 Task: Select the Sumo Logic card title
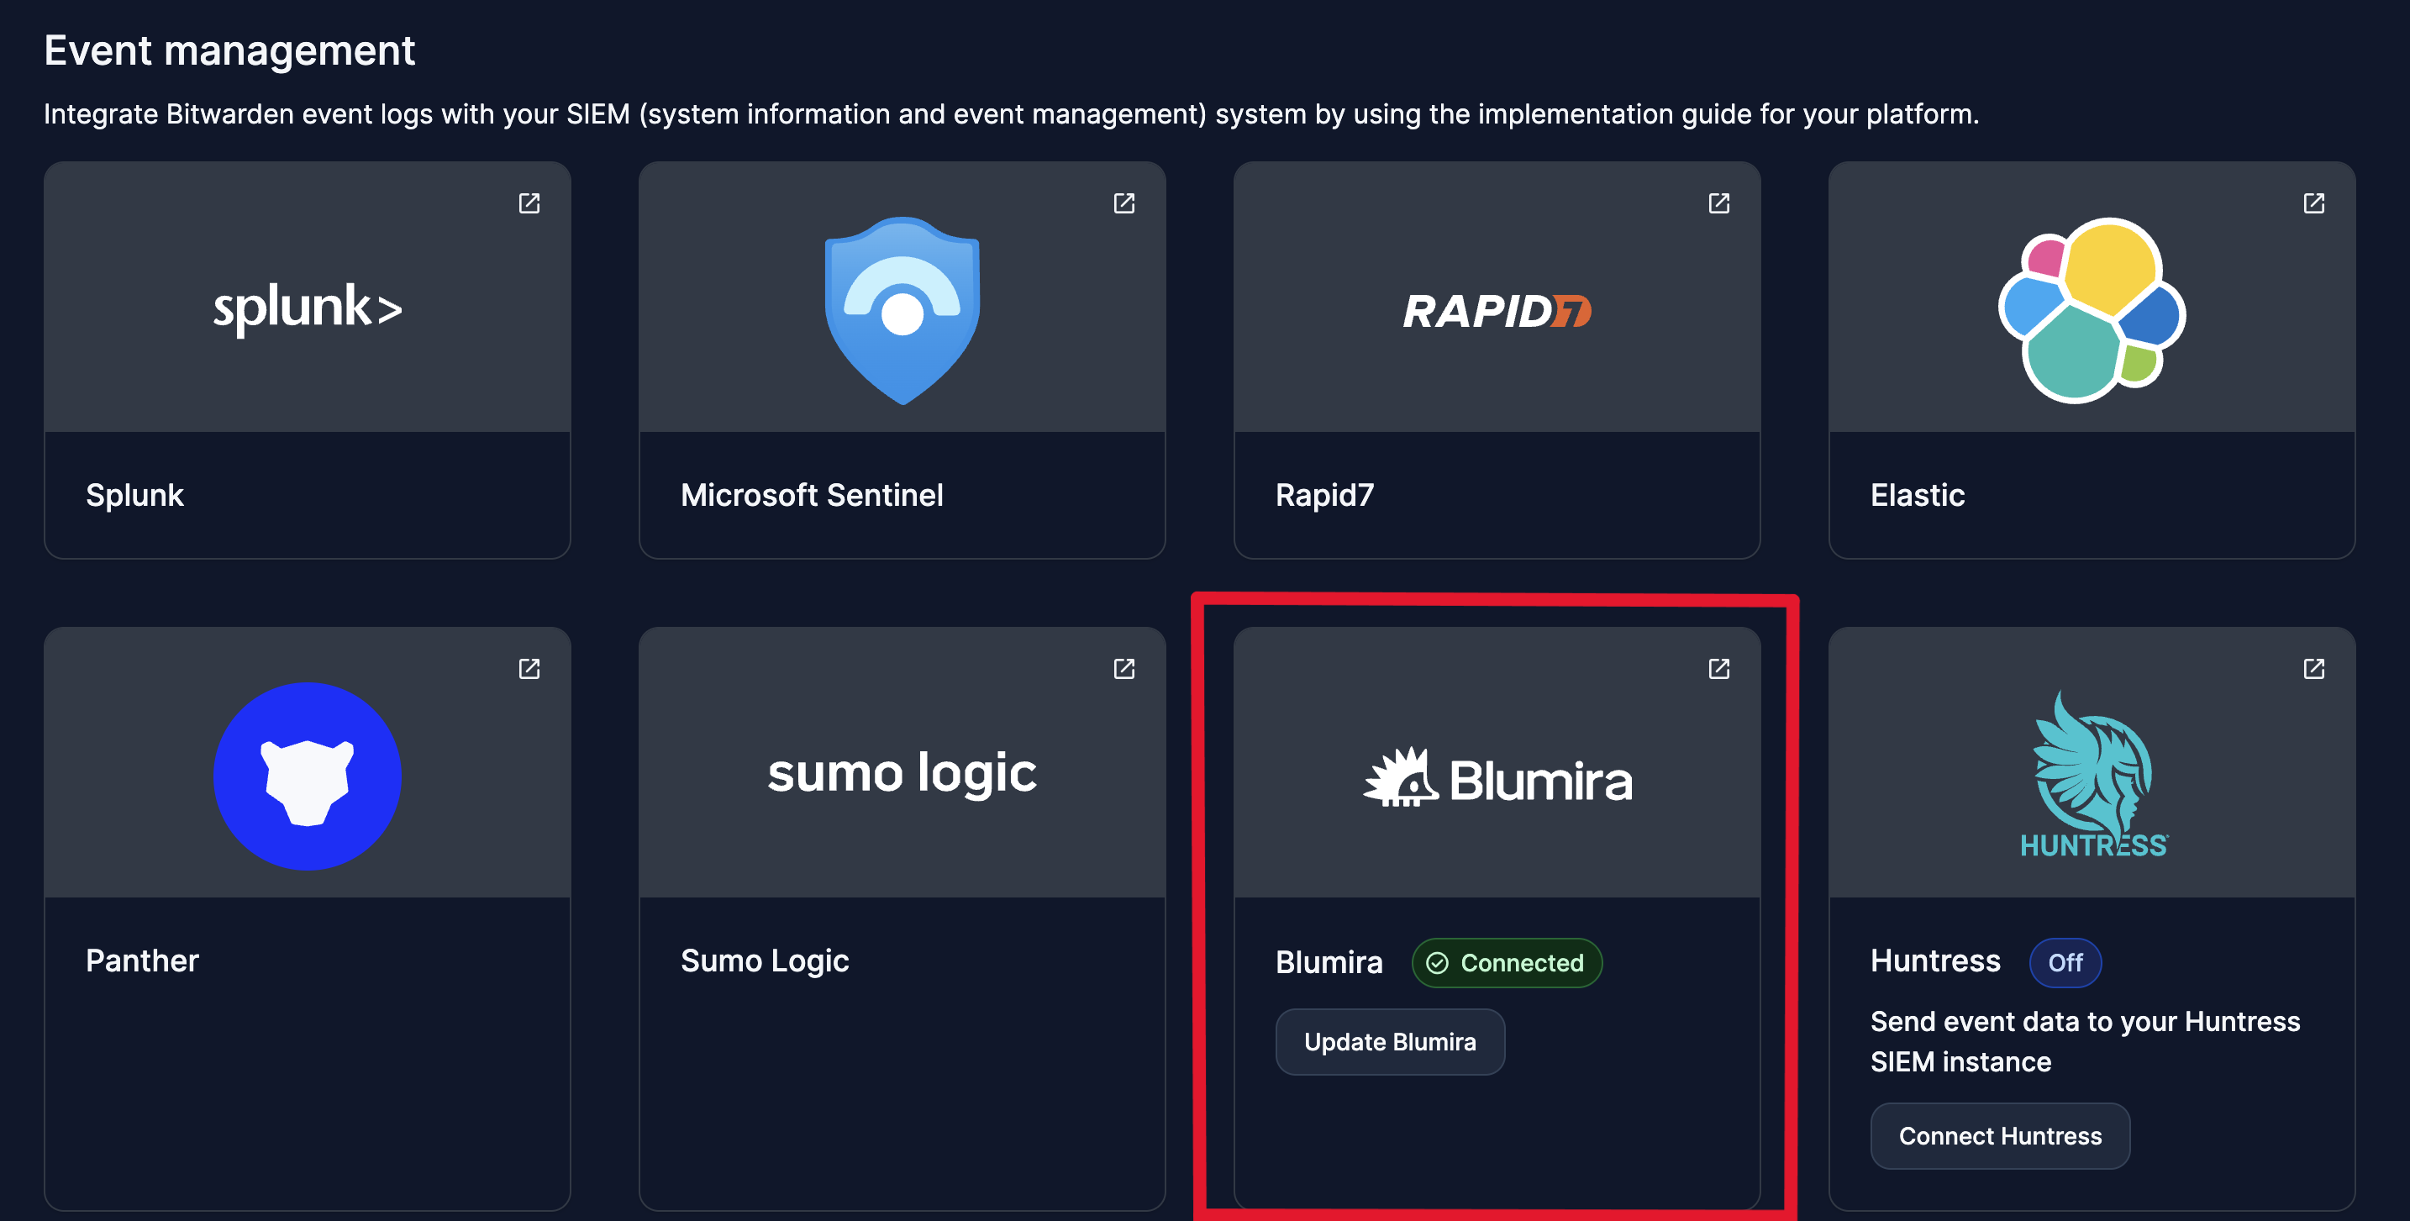pyautogui.click(x=766, y=960)
